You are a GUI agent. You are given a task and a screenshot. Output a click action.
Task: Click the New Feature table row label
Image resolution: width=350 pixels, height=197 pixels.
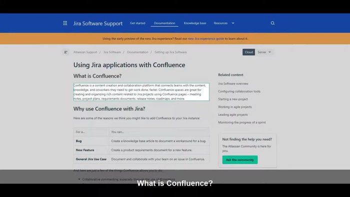tap(85, 150)
